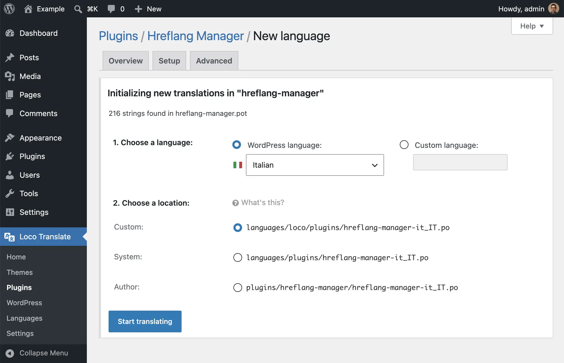Click the Tools wrench icon
The height and width of the screenshot is (363, 564).
pyautogui.click(x=10, y=193)
